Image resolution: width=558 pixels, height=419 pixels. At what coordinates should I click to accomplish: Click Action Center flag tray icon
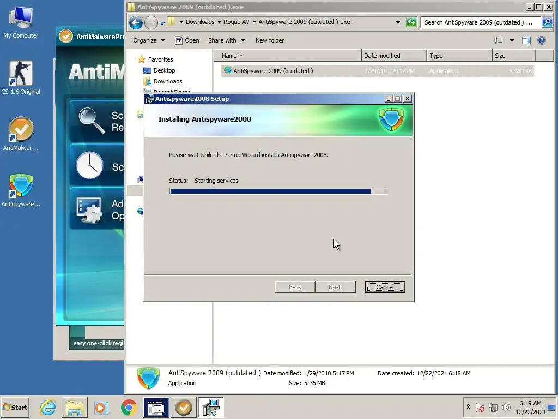pos(480,407)
